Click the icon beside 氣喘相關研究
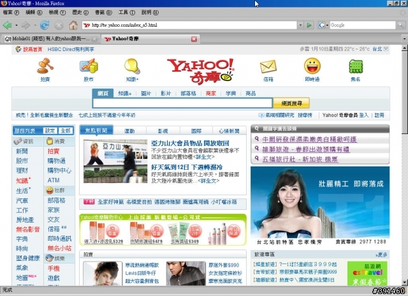The width and height of the screenshot is (408, 296). pos(261,115)
